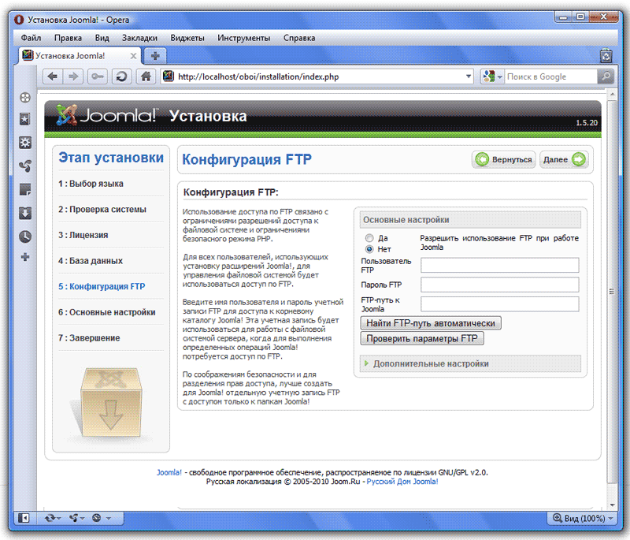Open a new tab with plus button

pos(155,56)
